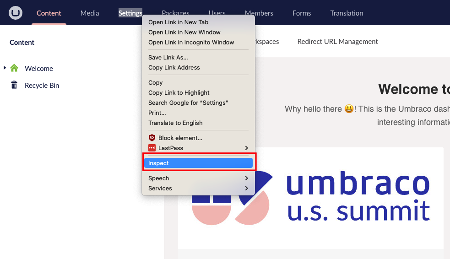
Task: Choose Copy Link Address
Action: (x=198, y=67)
